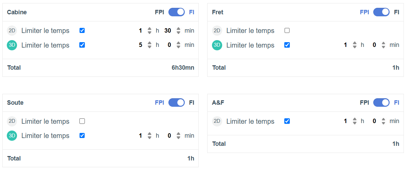Click the FI label in A&F panel

[x=397, y=103]
